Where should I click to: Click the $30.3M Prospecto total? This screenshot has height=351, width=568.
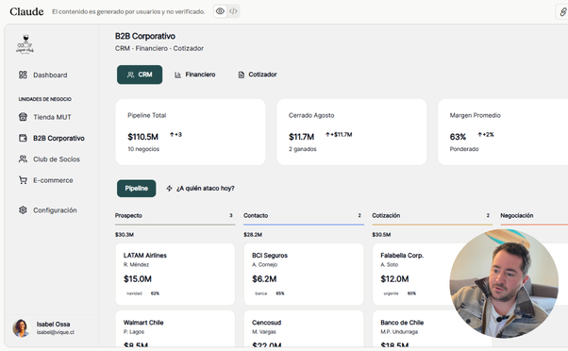click(125, 235)
